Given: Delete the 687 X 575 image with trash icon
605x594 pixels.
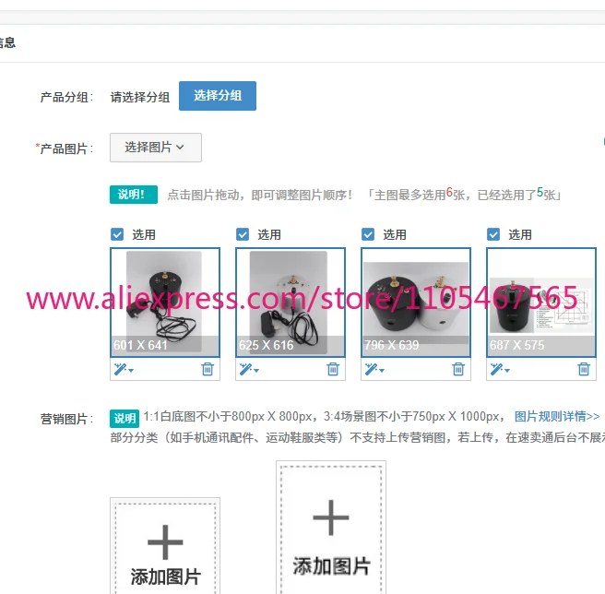Looking at the screenshot, I should tap(584, 369).
